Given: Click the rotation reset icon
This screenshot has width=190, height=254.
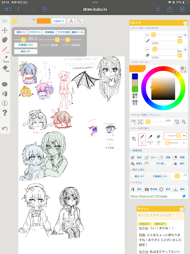Looking at the screenshot, I should pos(177,122).
